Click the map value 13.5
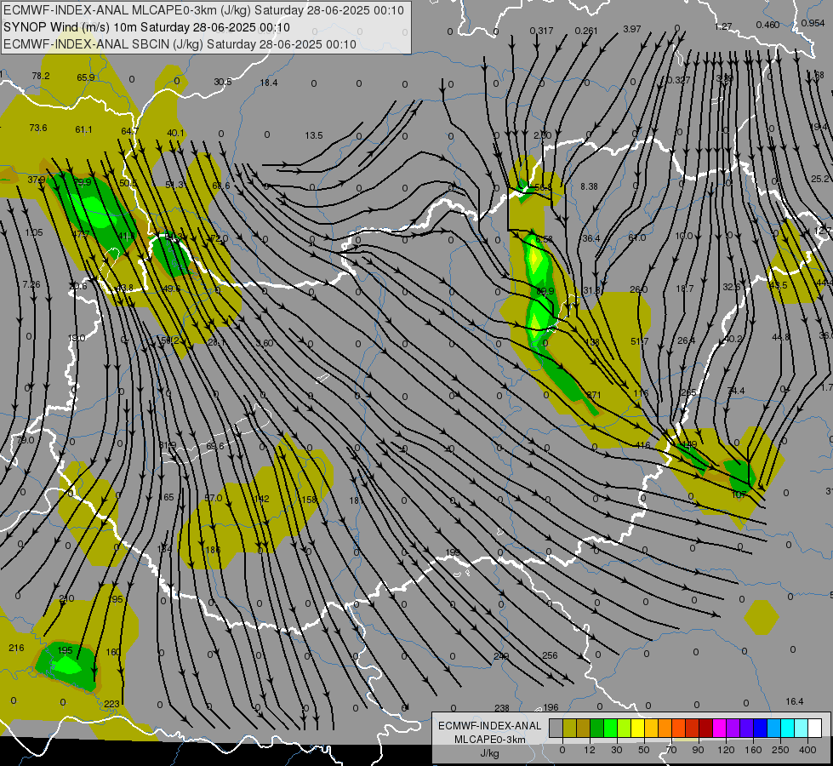This screenshot has height=766, width=833. [314, 135]
